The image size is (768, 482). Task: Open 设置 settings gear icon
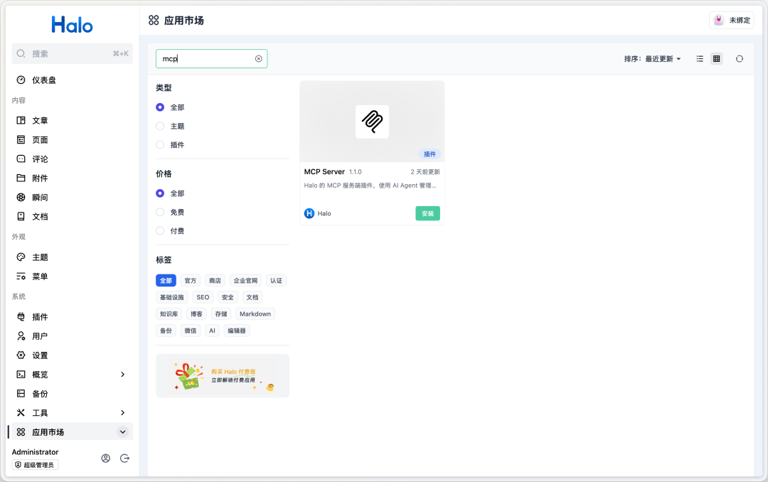[21, 355]
